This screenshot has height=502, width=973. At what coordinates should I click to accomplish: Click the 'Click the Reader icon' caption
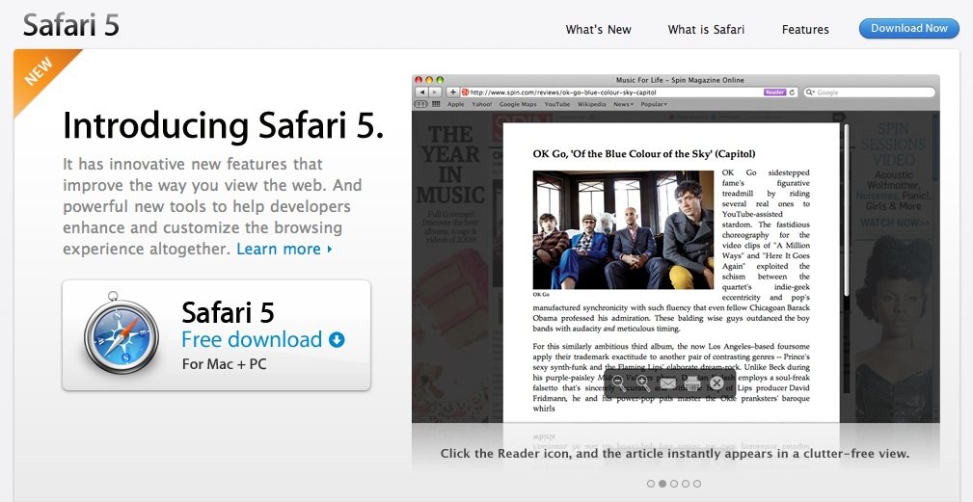point(674,453)
